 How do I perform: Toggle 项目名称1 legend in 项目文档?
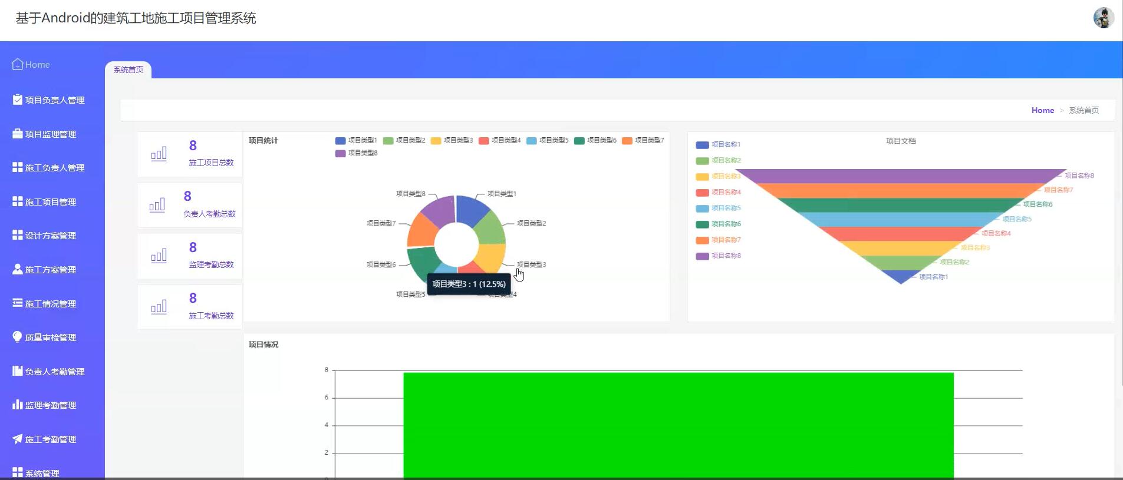click(717, 144)
